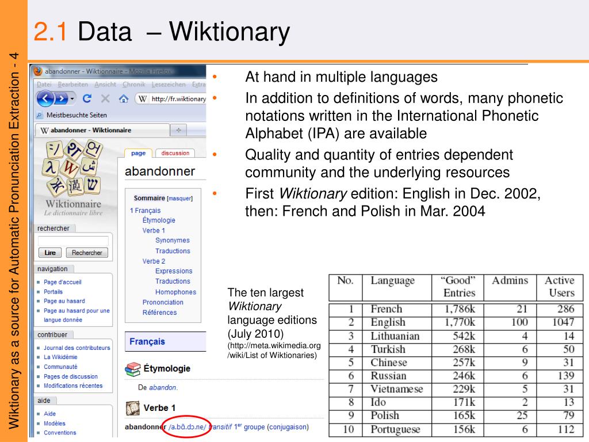The width and height of the screenshot is (589, 442).
Task: Open Communauté link
Action: click(x=60, y=367)
